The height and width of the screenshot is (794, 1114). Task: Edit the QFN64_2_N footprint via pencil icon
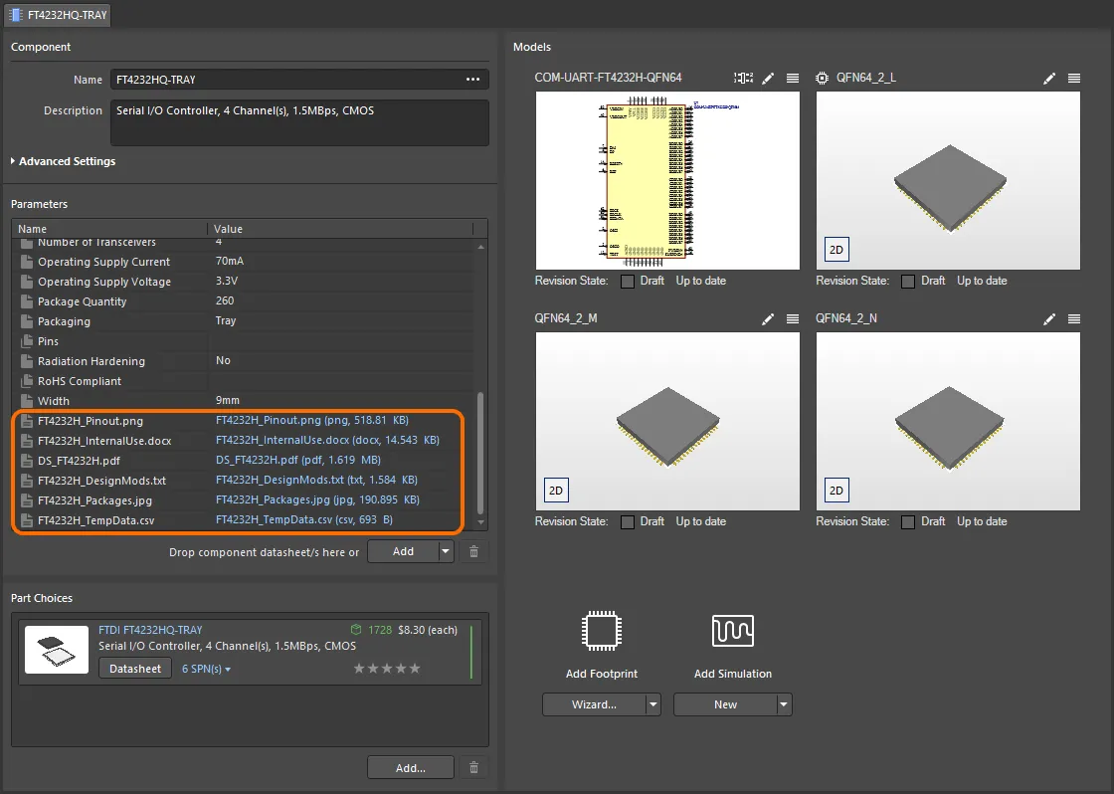pyautogui.click(x=1049, y=318)
